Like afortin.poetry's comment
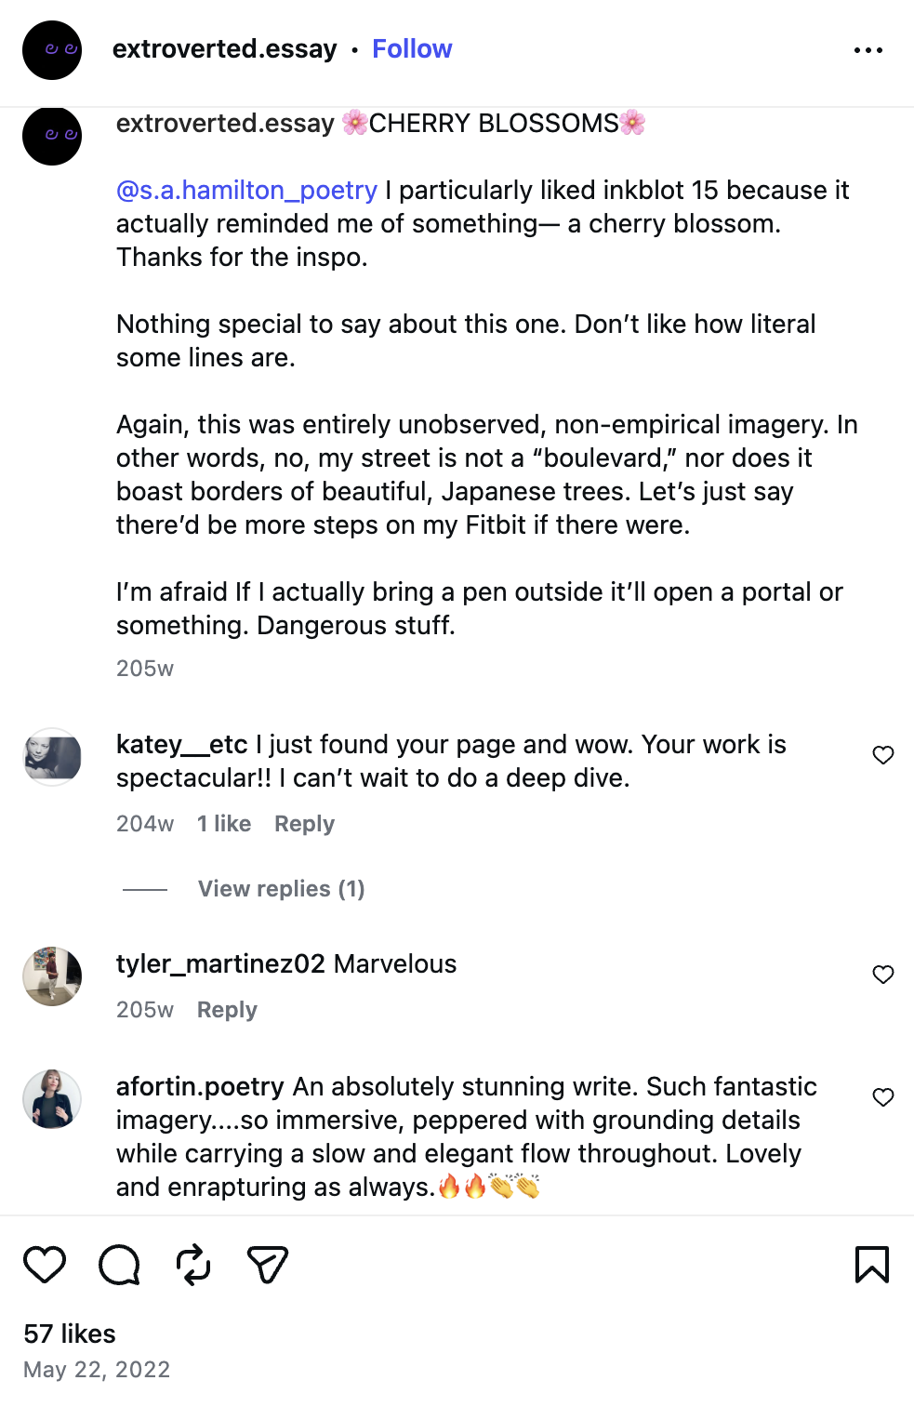 883,1097
